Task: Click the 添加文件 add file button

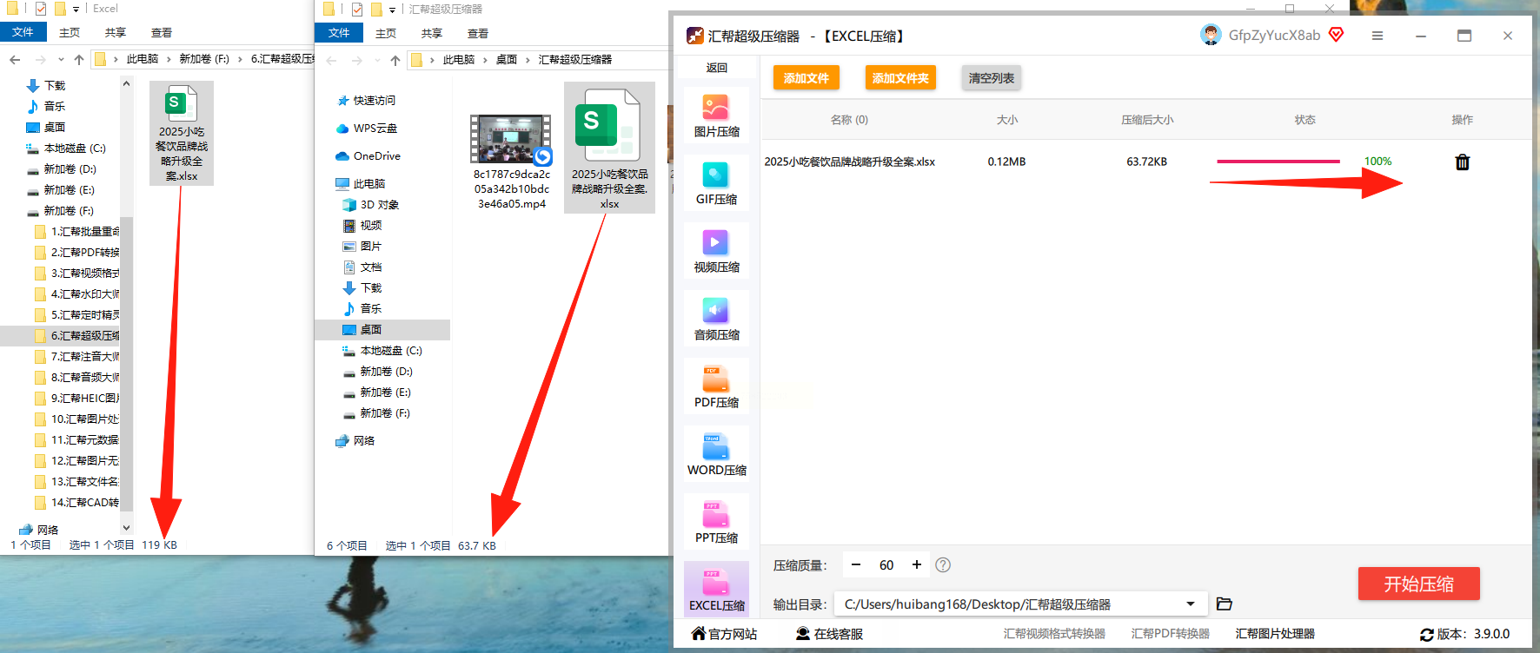Action: 806,77
